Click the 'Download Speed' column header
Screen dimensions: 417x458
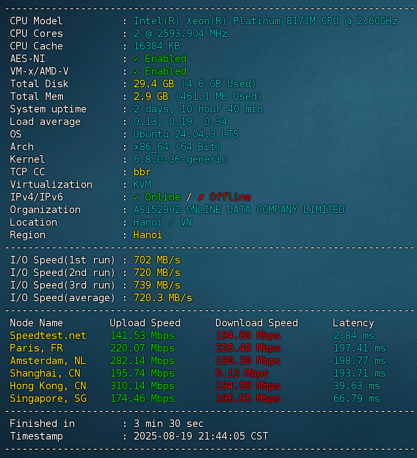[x=257, y=323]
